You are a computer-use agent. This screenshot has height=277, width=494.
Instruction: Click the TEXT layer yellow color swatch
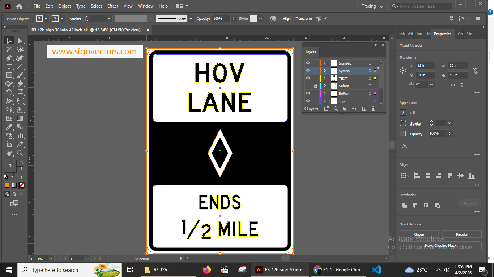[375, 78]
